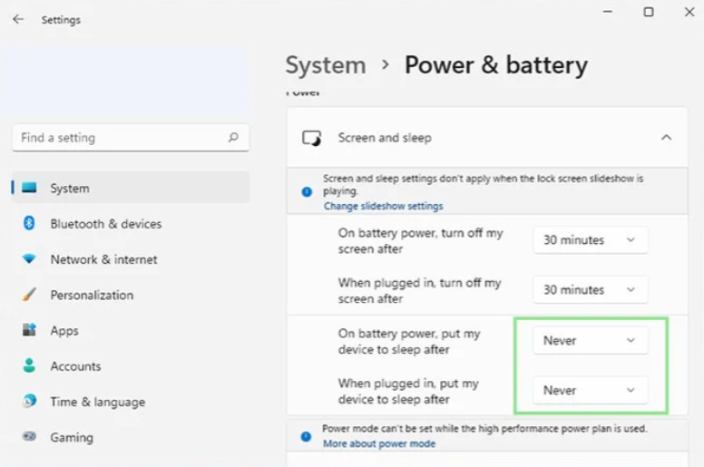Open More about power mode link
The height and width of the screenshot is (467, 704).
[x=379, y=443]
